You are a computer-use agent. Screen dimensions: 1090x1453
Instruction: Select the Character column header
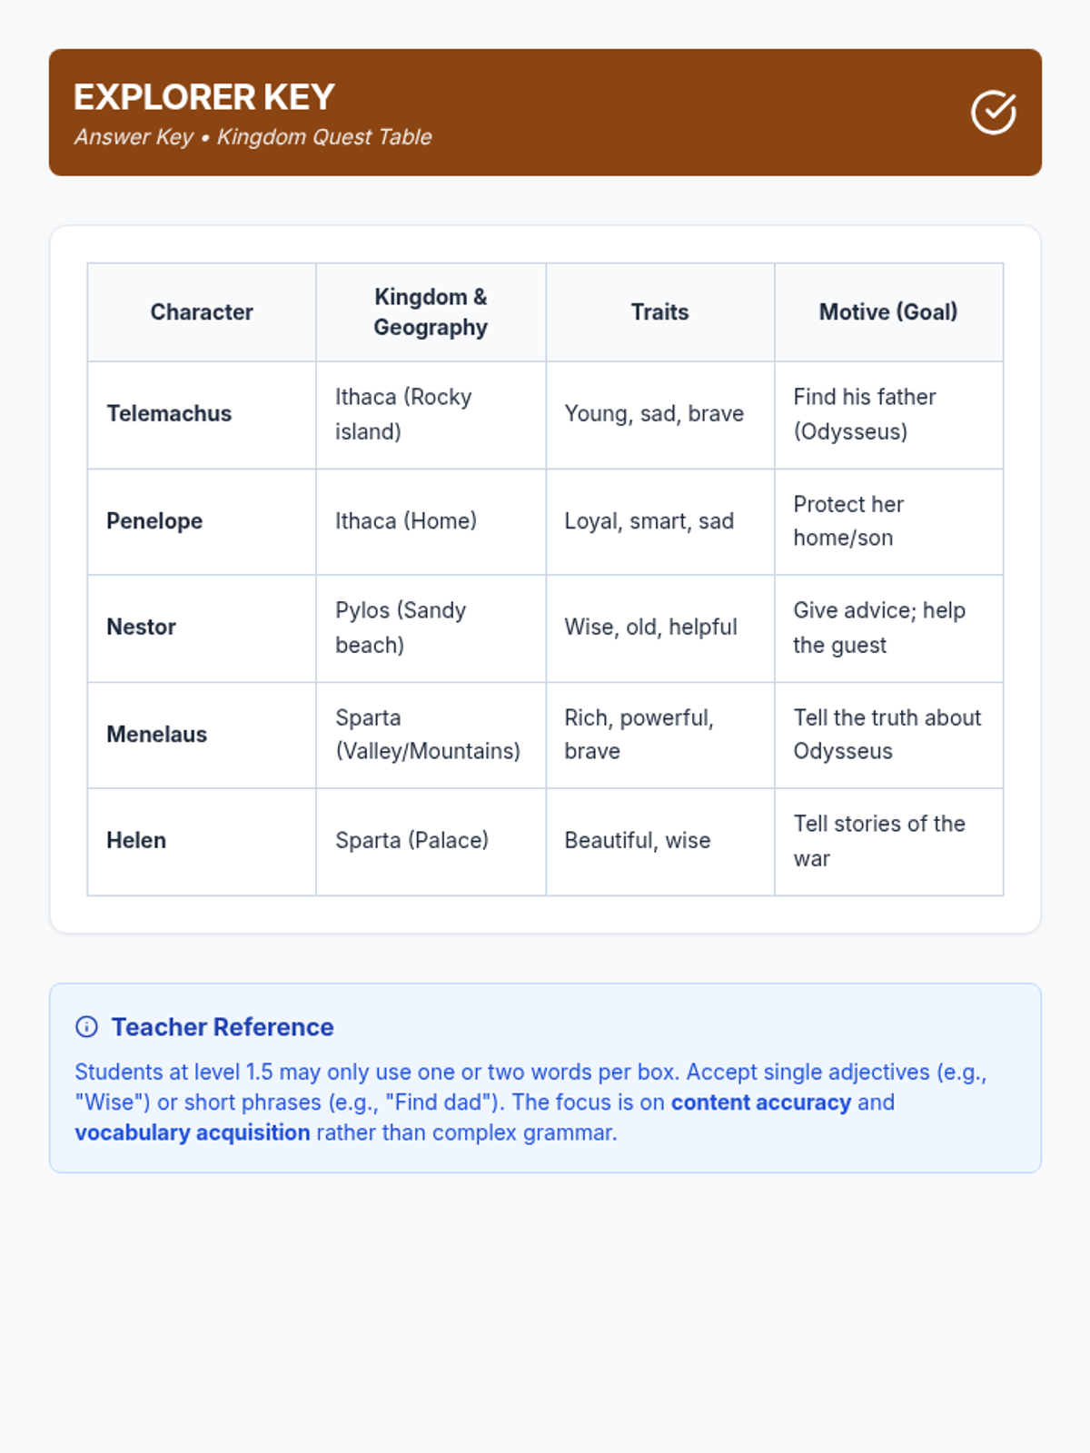(202, 312)
